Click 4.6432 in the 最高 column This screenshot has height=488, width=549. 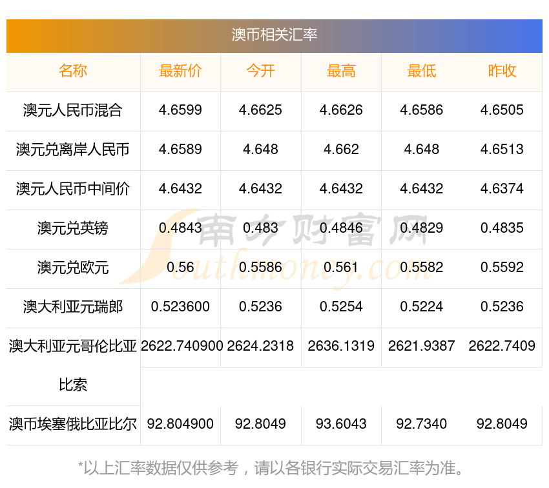tap(341, 189)
